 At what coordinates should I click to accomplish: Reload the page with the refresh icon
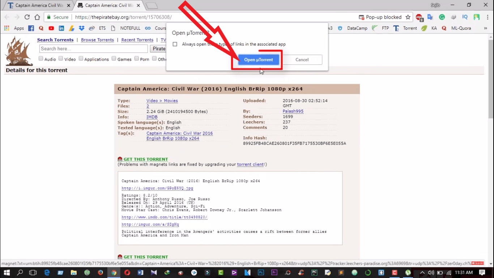(27, 17)
